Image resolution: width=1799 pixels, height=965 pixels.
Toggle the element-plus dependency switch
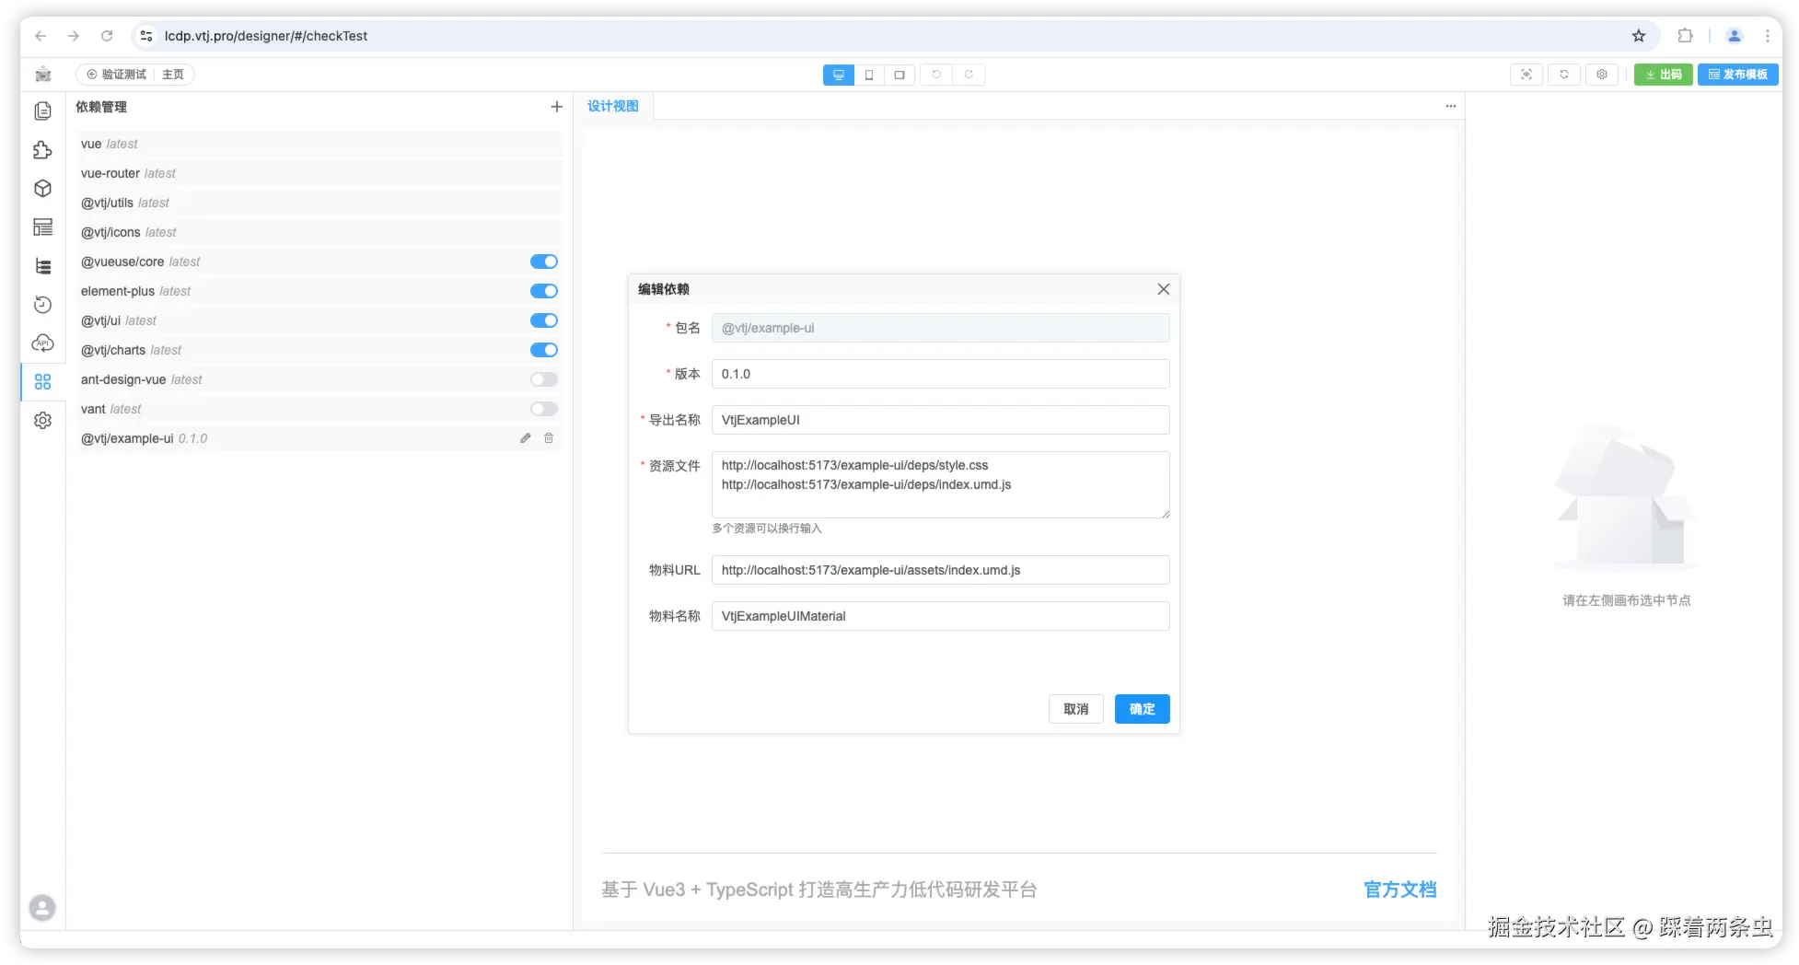tap(544, 291)
